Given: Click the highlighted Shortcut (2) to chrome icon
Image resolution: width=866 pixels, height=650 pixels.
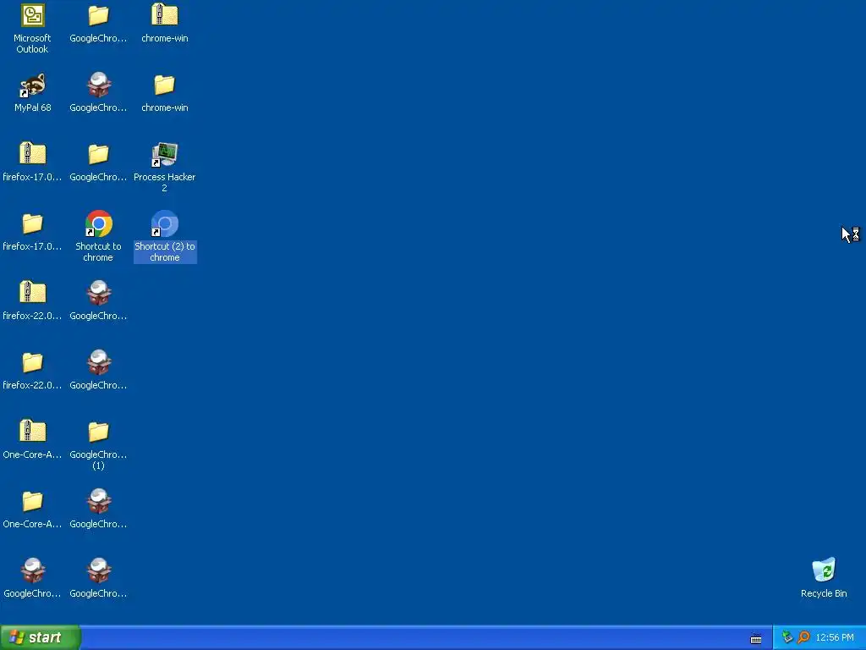Looking at the screenshot, I should coord(165,223).
